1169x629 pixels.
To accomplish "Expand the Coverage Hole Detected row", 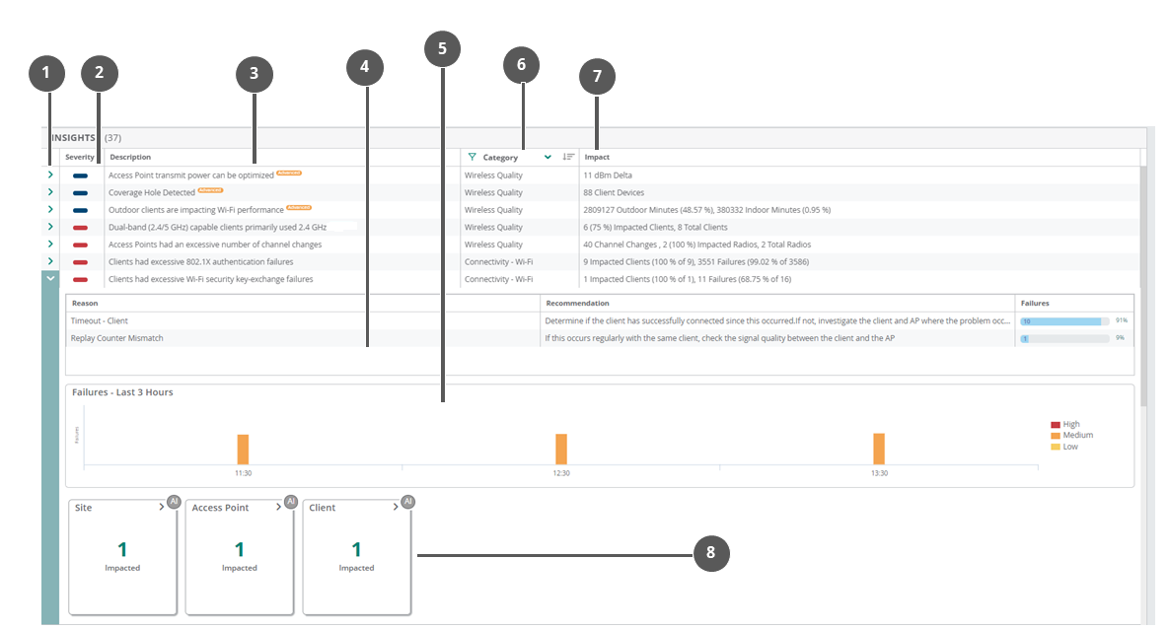I will tap(50, 192).
